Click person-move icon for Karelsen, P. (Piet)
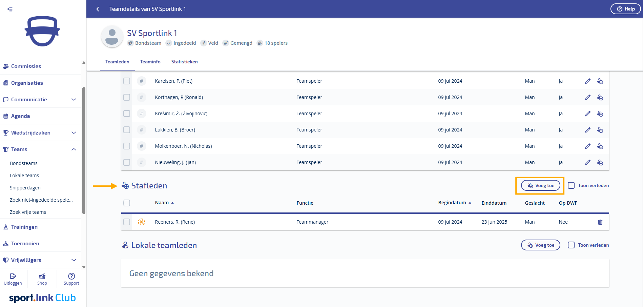The height and width of the screenshot is (307, 643). click(600, 81)
